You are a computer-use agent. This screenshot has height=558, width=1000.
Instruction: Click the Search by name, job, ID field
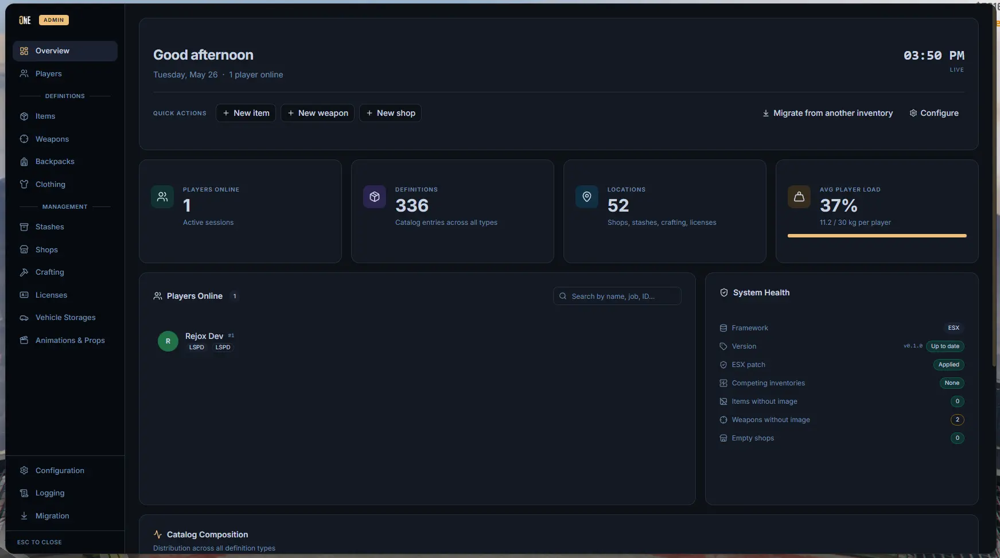[x=617, y=296]
